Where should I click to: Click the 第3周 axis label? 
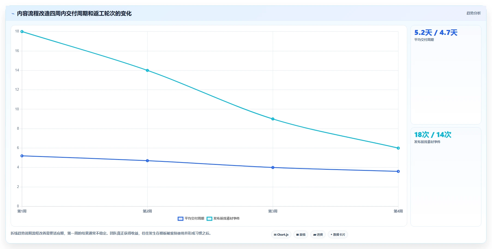coord(273,211)
